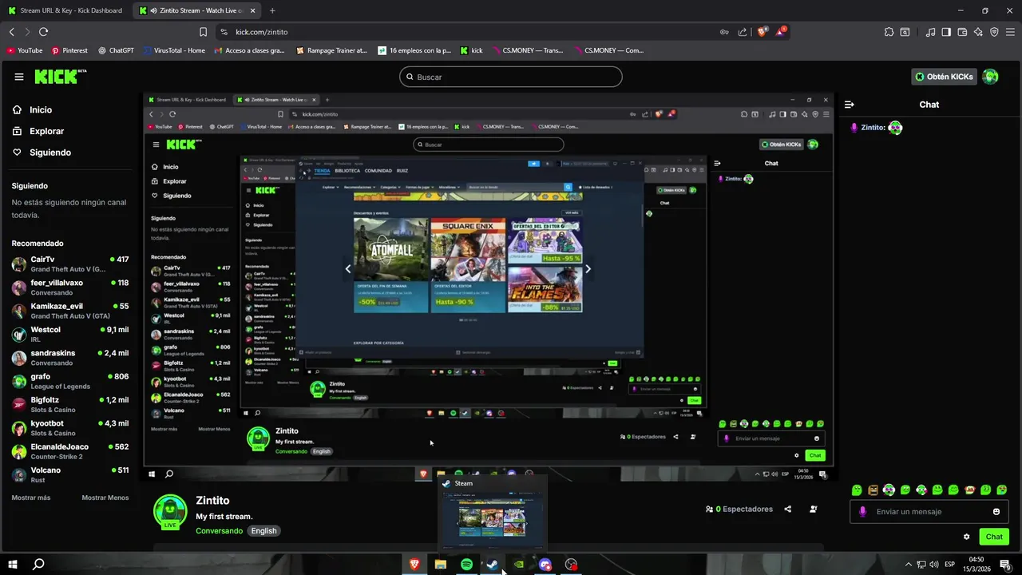Open a new browser tab
Screen dimensions: 1022x575
tap(272, 10)
